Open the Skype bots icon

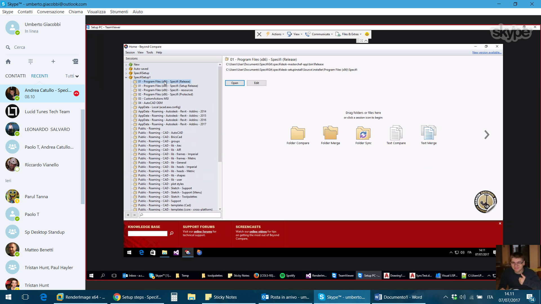click(75, 61)
